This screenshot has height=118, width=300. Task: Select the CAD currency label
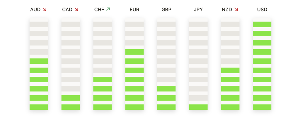tap(67, 10)
